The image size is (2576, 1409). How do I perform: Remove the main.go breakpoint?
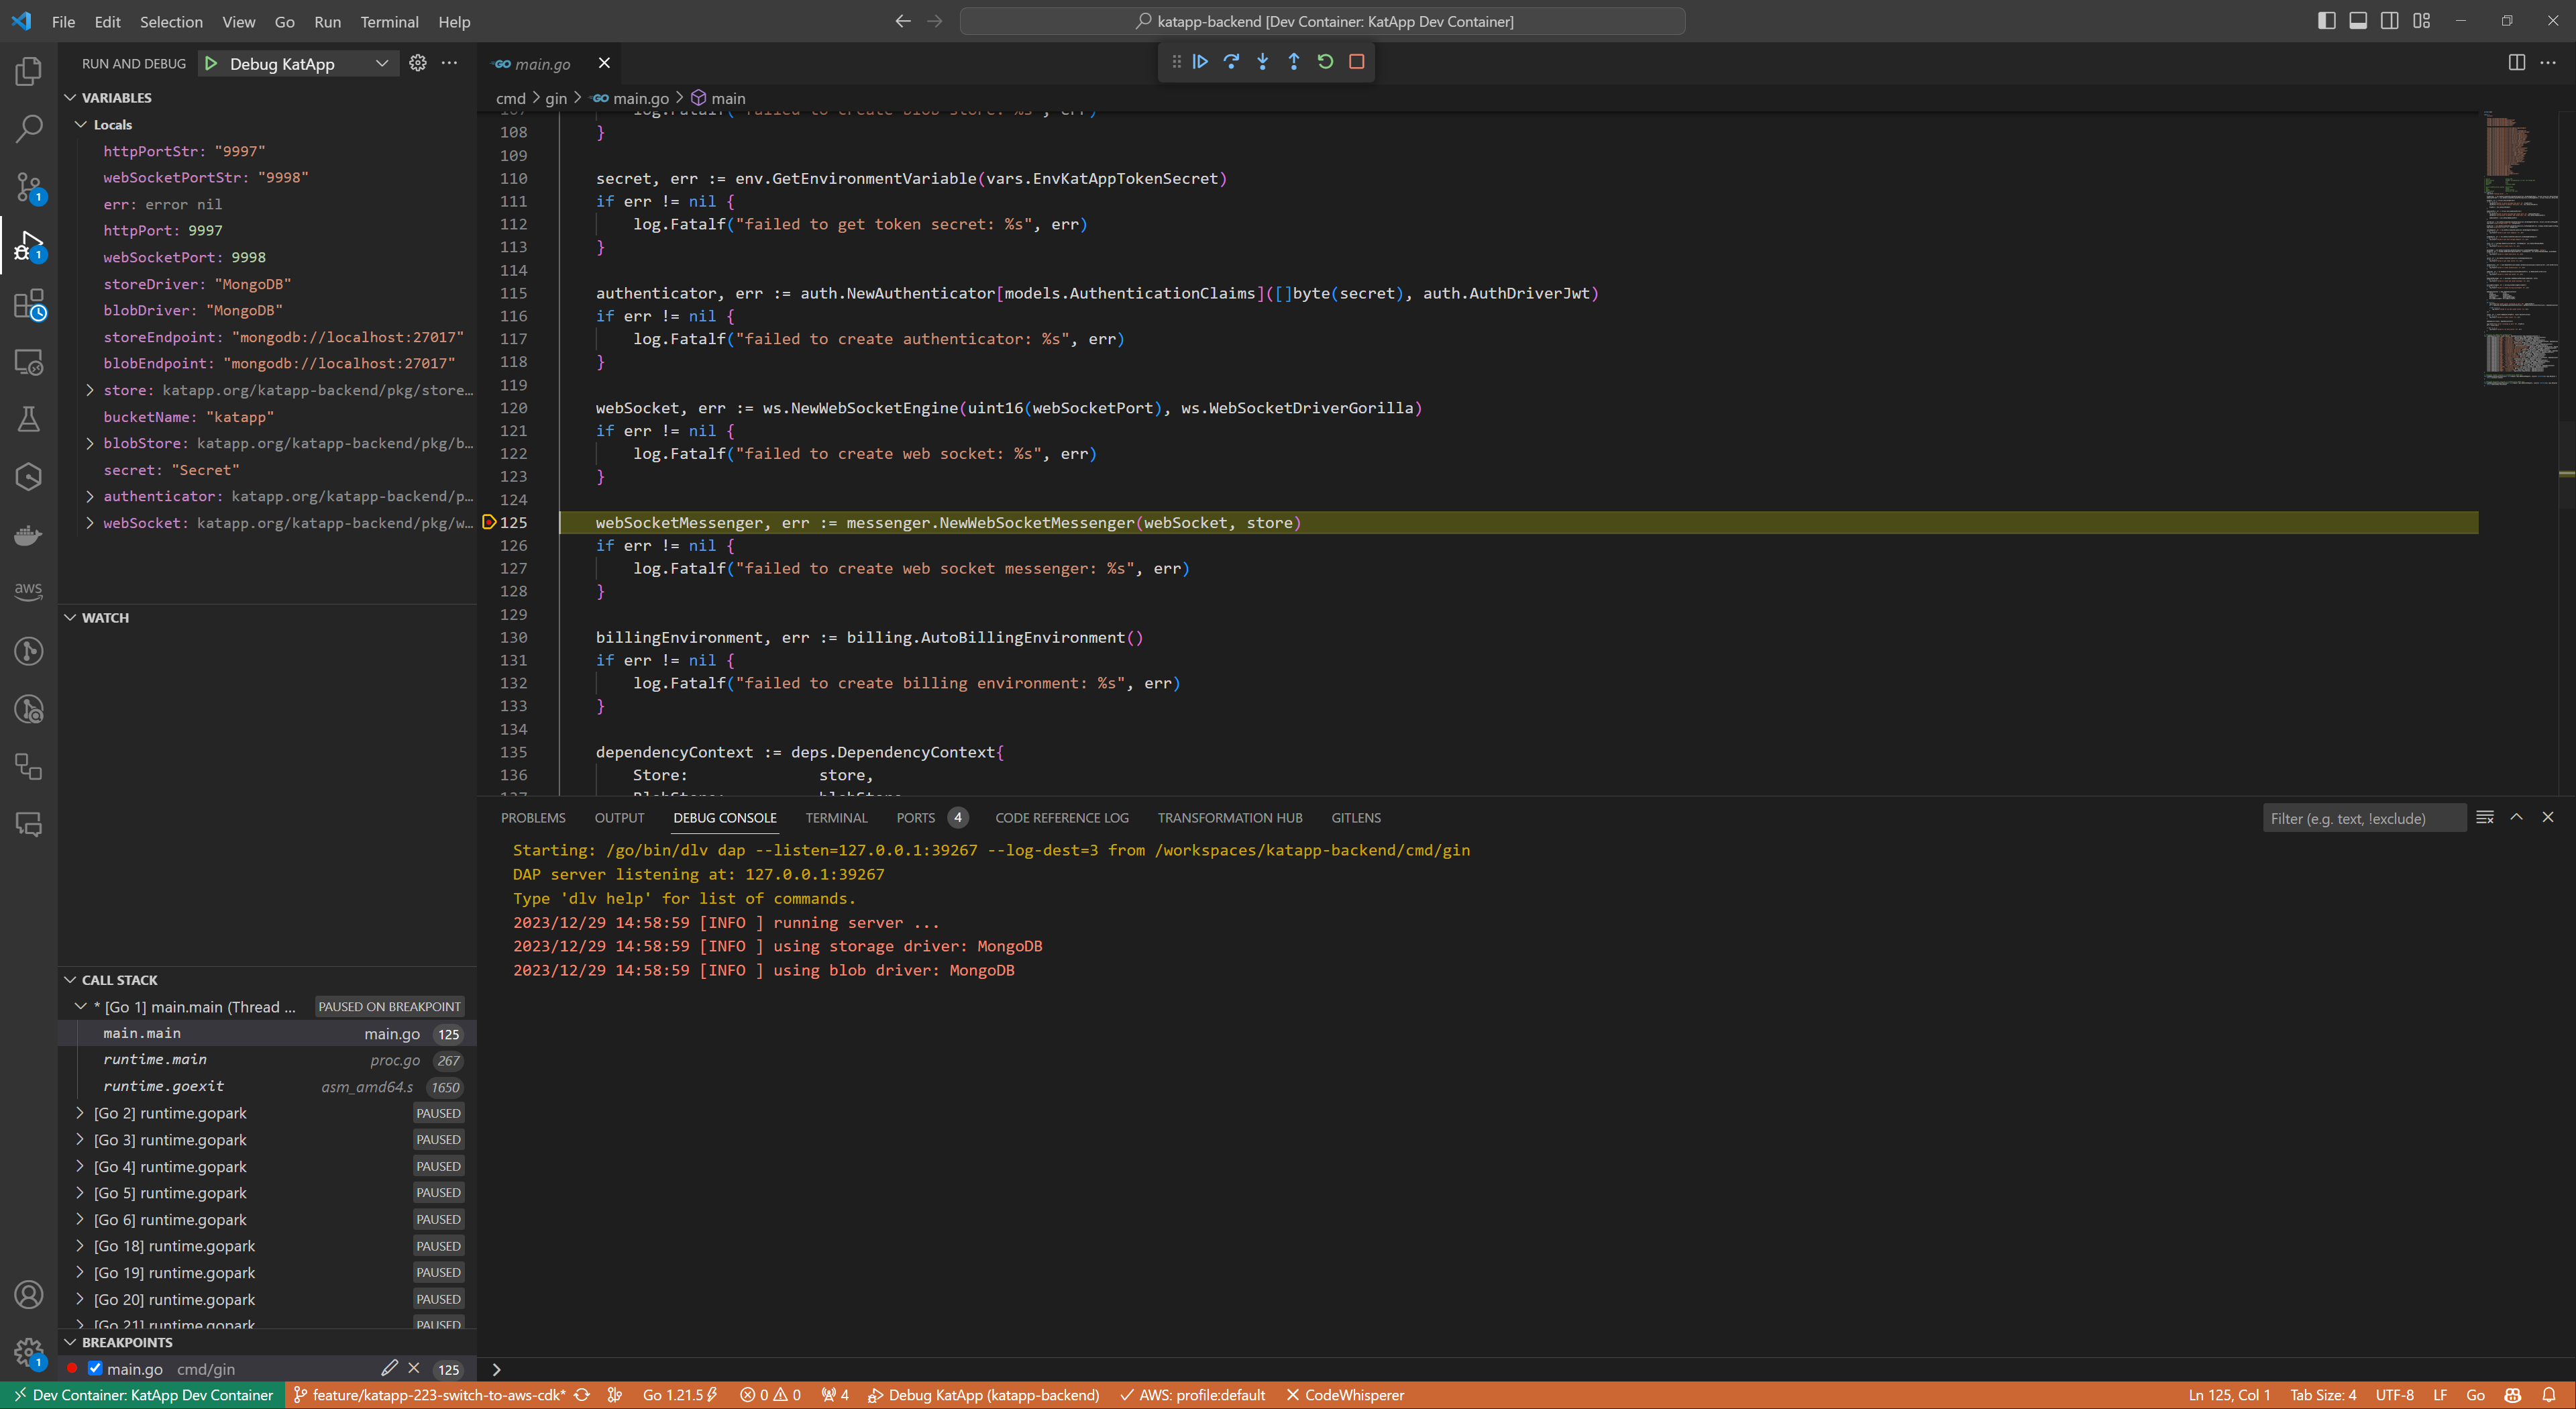[x=414, y=1368]
